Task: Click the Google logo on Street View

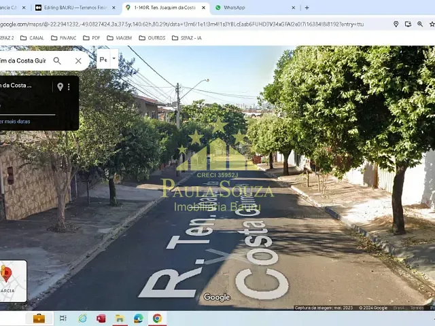Action: pyautogui.click(x=217, y=297)
